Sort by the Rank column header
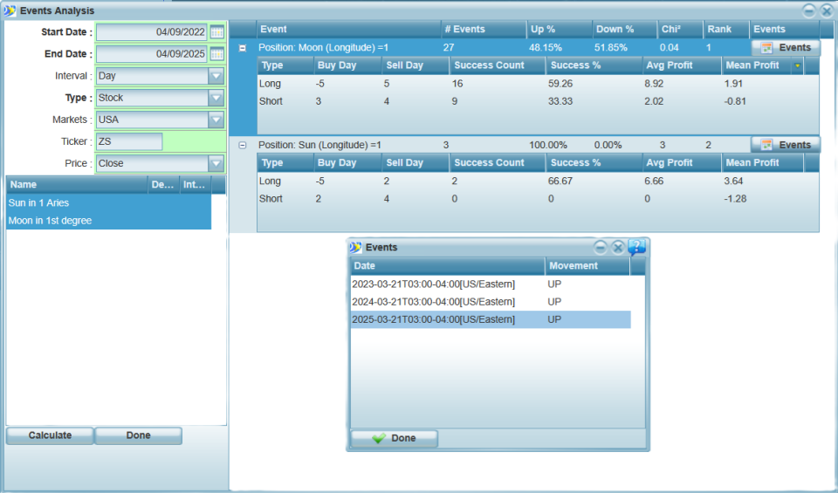 (726, 30)
